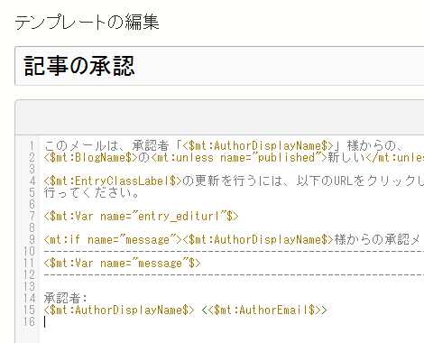Click the <$mt:BlogName$> tag on line 2
Image resolution: width=424 pixels, height=343 pixels.
tap(90, 158)
